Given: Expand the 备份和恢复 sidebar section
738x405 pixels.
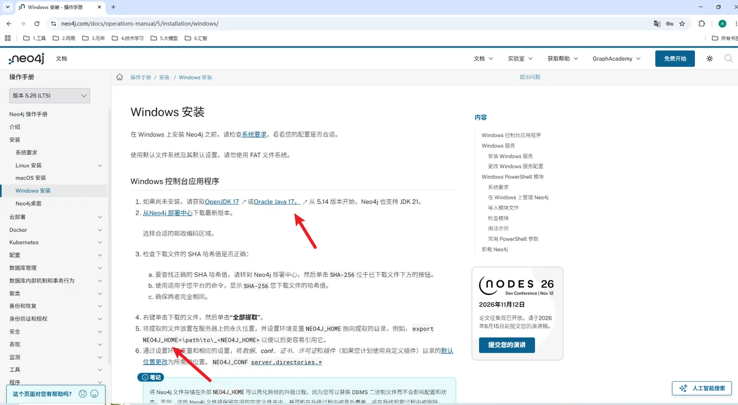Looking at the screenshot, I should (x=100, y=306).
